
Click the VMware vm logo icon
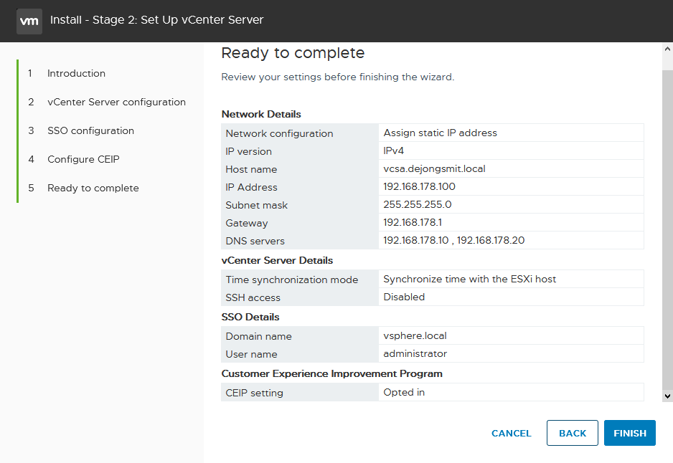point(29,21)
